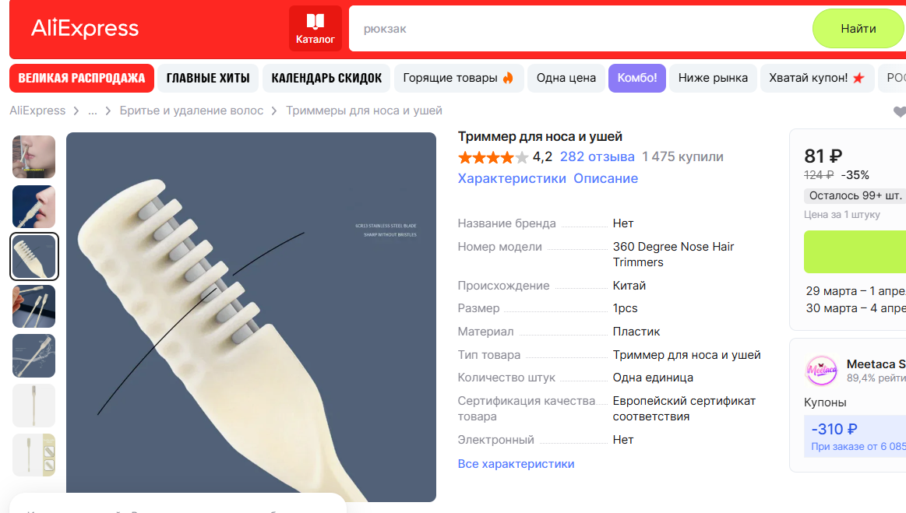Click the Комбо! purple button
This screenshot has width=906, height=513.
(x=636, y=78)
